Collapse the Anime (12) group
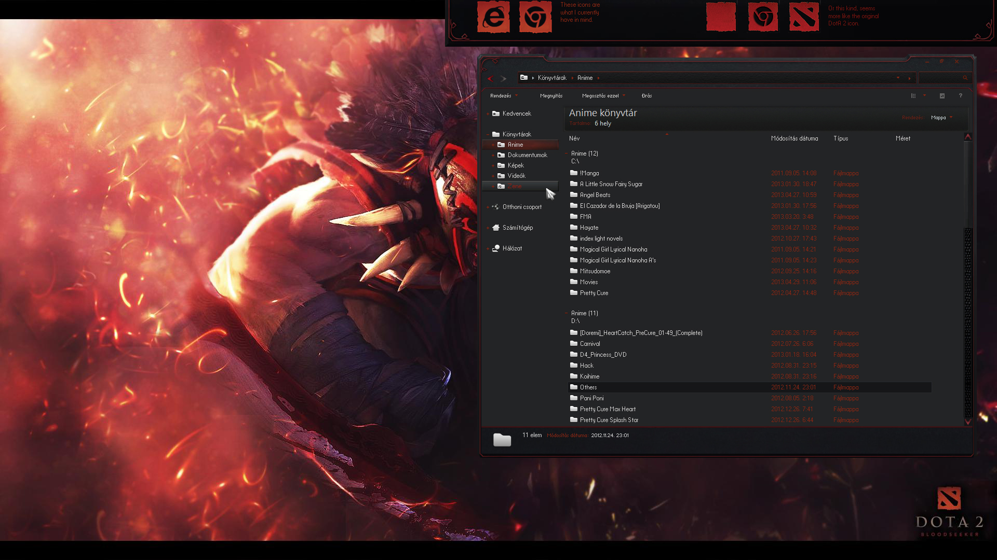This screenshot has width=997, height=560. 566,153
